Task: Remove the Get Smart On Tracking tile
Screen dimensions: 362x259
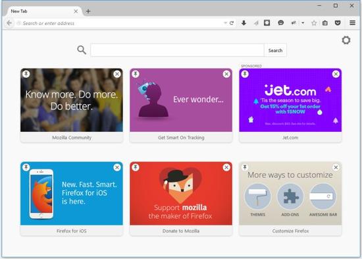Action: click(226, 74)
